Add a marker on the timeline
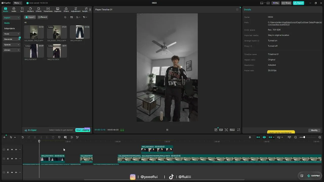324x182 pixels. [x=59, y=137]
